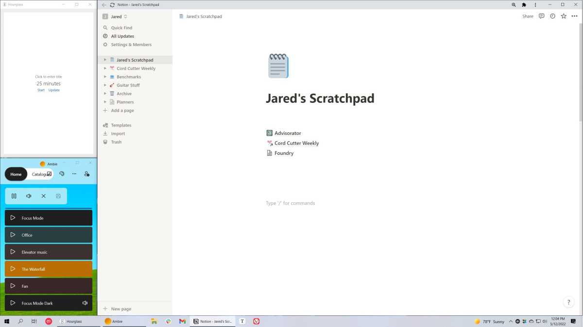Screen dimensions: 583x327
Task: Open the extensions puzzle icon
Action: tap(524, 5)
